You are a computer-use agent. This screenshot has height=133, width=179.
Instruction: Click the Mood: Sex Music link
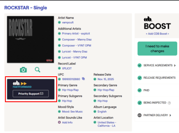coord(72,112)
